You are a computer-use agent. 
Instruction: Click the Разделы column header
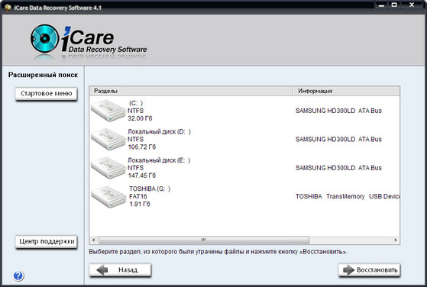[x=191, y=91]
